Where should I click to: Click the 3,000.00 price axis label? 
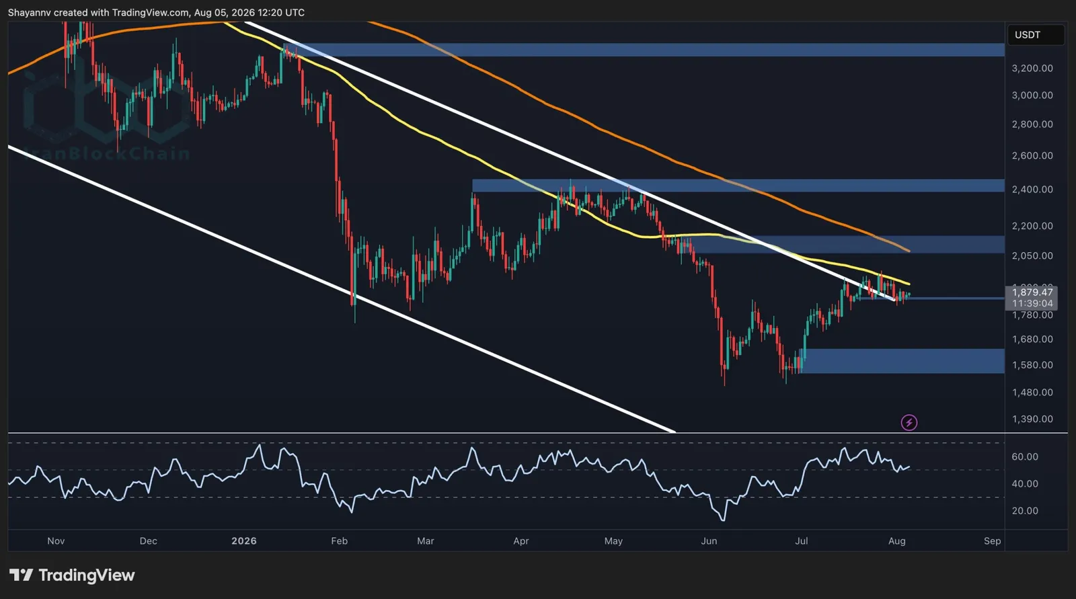tap(1032, 95)
